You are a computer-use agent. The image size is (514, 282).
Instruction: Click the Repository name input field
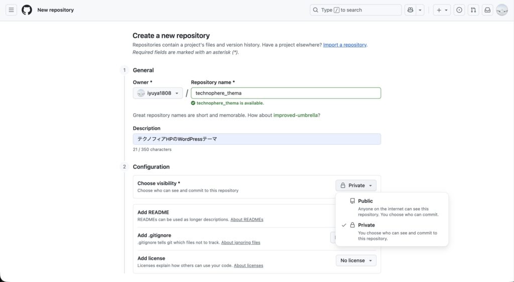pyautogui.click(x=286, y=93)
